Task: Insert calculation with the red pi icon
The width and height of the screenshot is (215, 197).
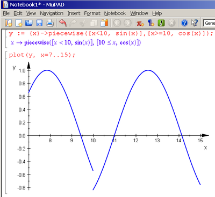Action: [x=140, y=23]
